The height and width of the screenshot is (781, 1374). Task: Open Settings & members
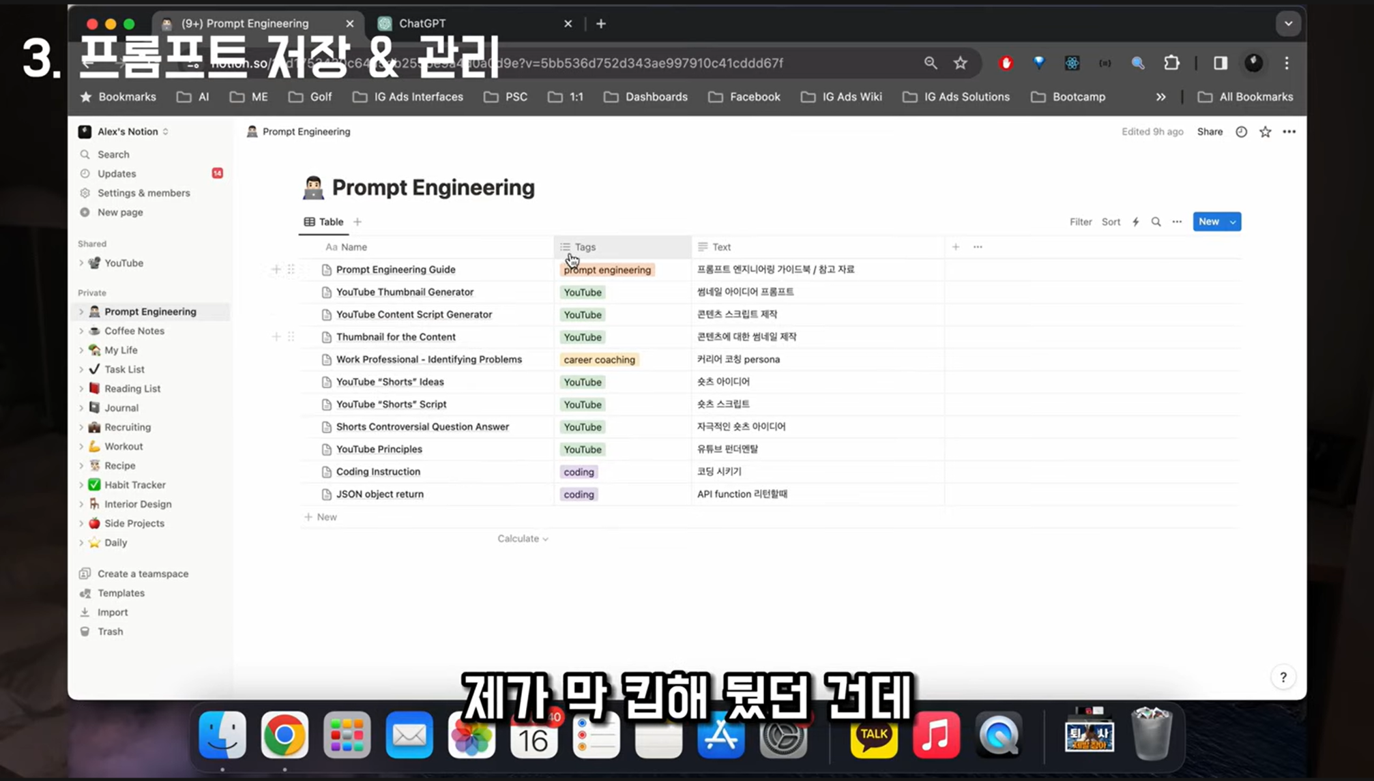pyautogui.click(x=143, y=193)
